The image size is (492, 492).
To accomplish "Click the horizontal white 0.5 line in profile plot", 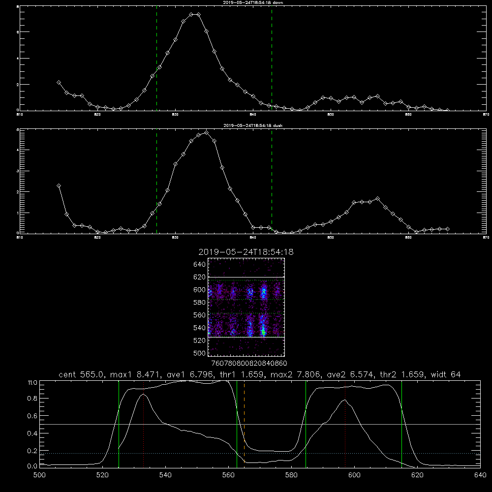I will [x=260, y=424].
